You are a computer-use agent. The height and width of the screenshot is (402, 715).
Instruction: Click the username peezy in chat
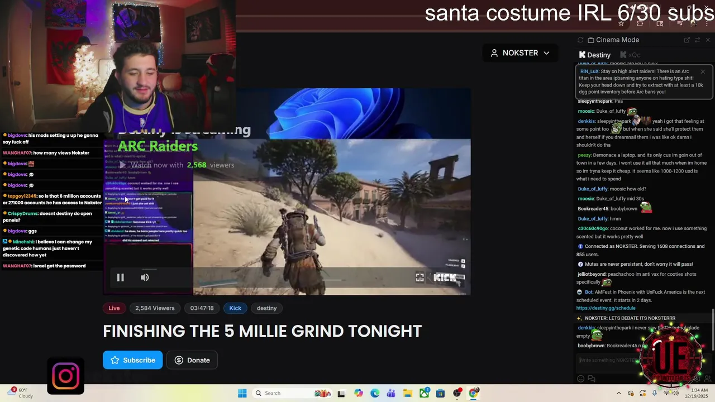coord(584,155)
